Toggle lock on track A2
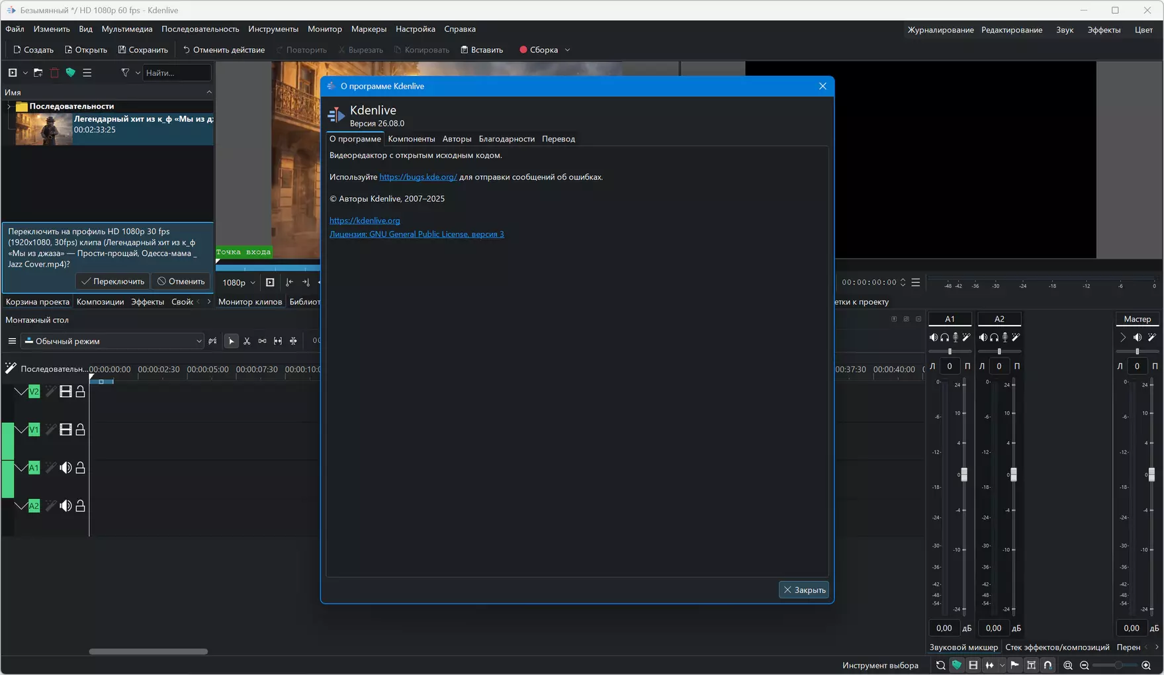This screenshot has height=675, width=1164. (80, 506)
